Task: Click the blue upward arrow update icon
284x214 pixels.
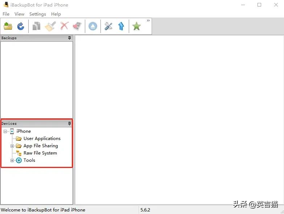Action: [x=121, y=26]
